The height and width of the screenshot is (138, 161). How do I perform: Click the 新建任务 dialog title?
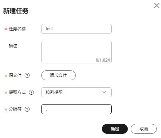pos(16,11)
